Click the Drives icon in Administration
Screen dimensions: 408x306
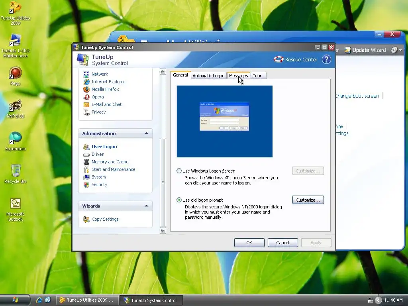[x=86, y=155]
